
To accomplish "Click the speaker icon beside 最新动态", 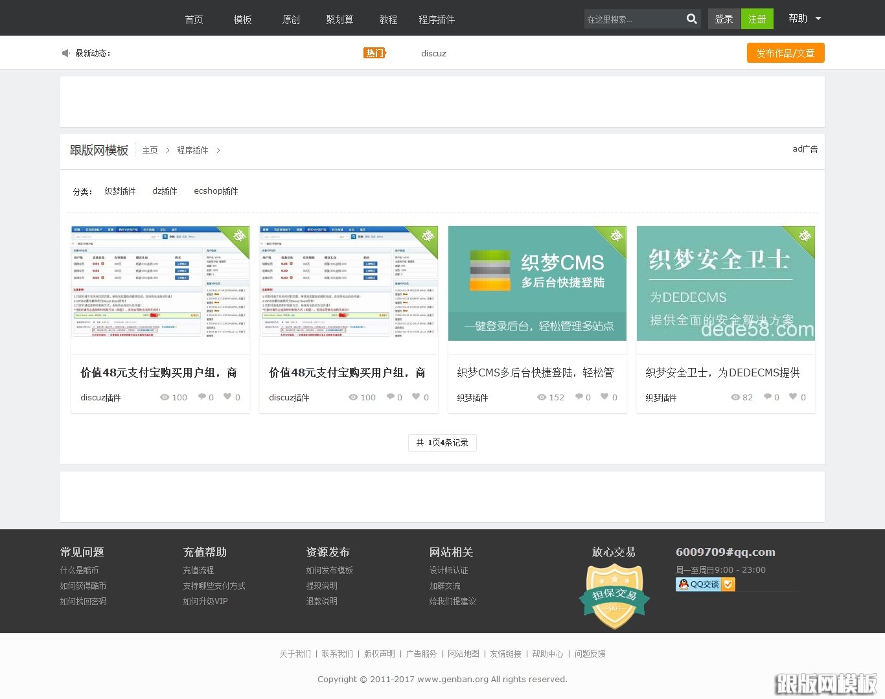I will pos(65,53).
